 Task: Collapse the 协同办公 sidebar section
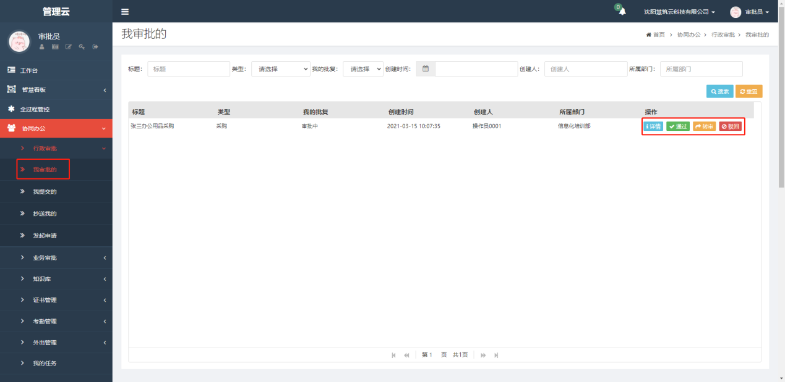click(56, 128)
